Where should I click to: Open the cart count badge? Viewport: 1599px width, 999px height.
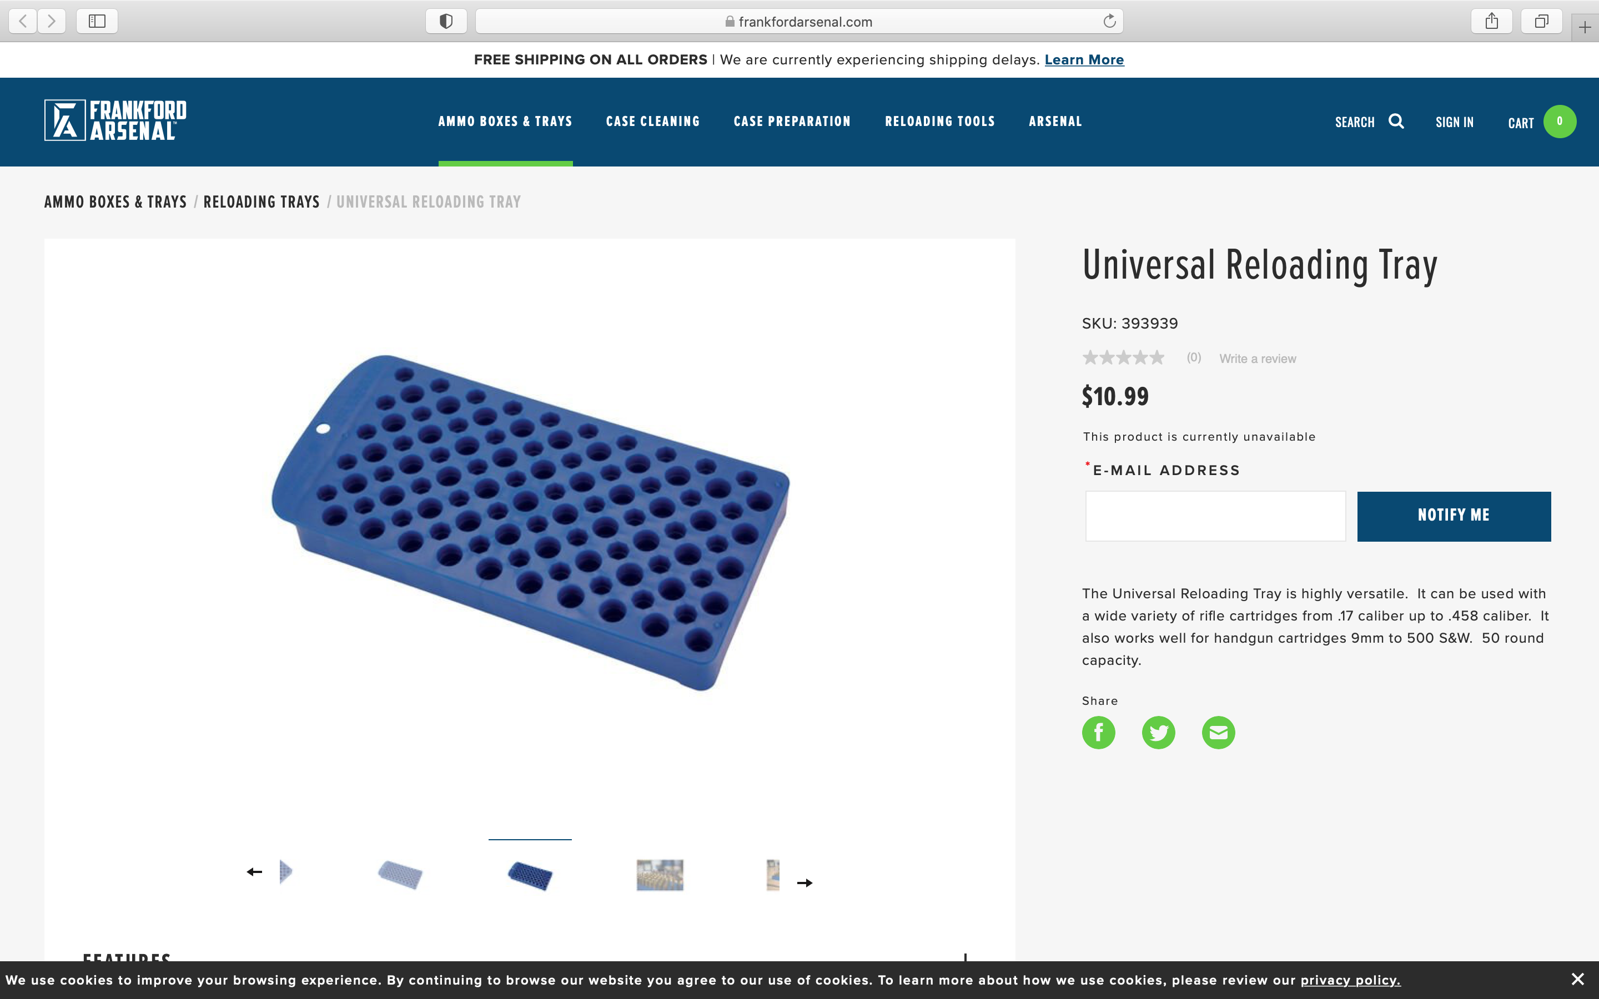tap(1560, 122)
